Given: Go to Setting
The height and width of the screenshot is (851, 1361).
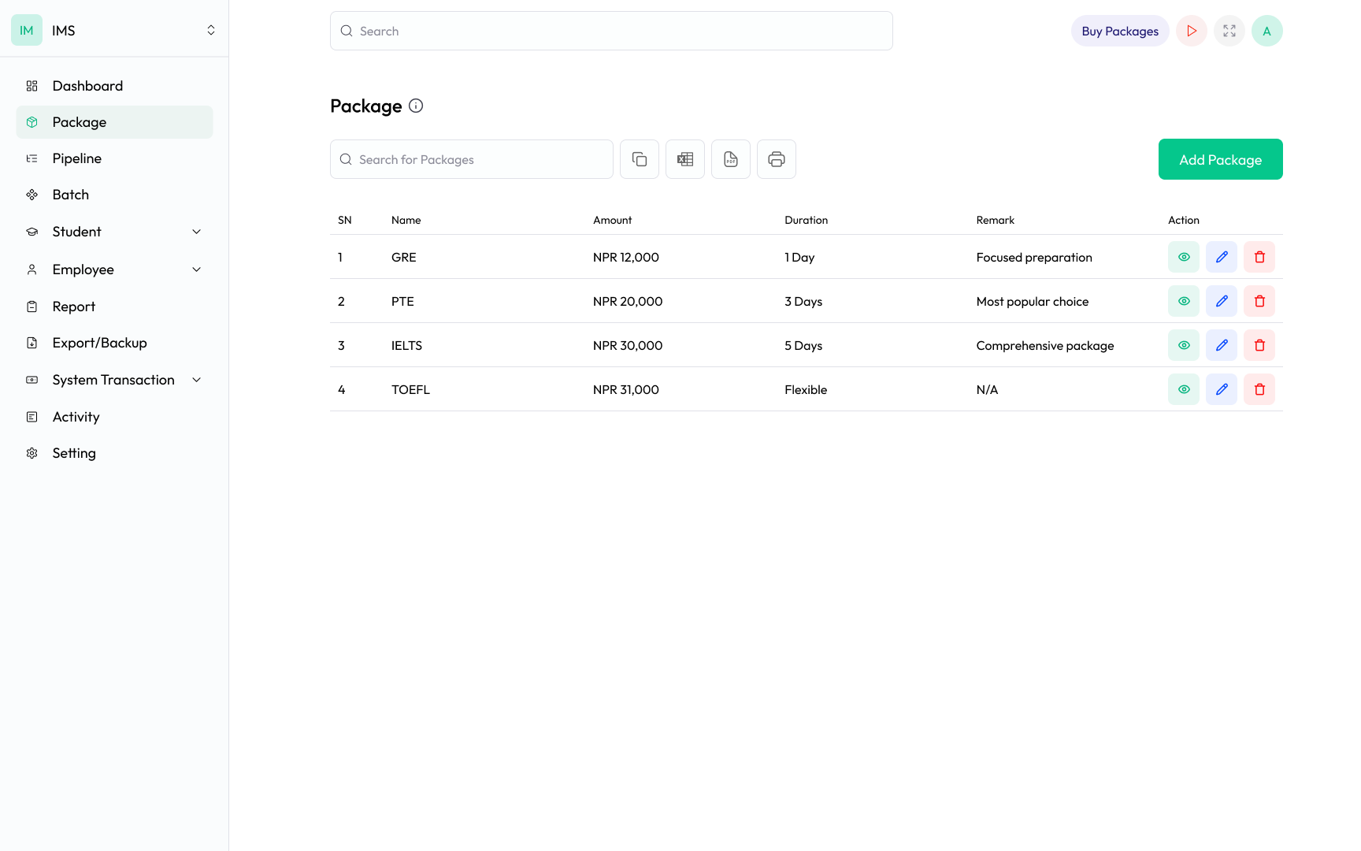Looking at the screenshot, I should coord(114,453).
